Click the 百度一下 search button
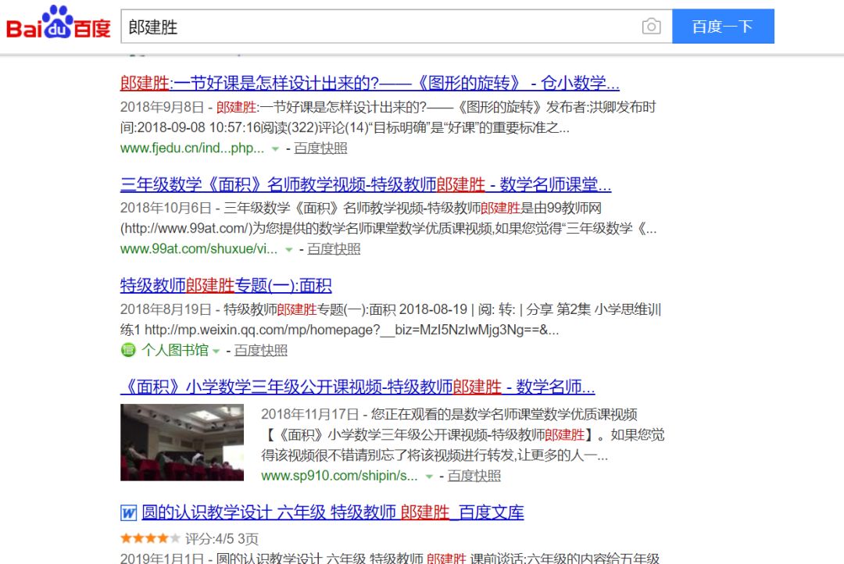This screenshot has height=564, width=844. click(x=723, y=27)
